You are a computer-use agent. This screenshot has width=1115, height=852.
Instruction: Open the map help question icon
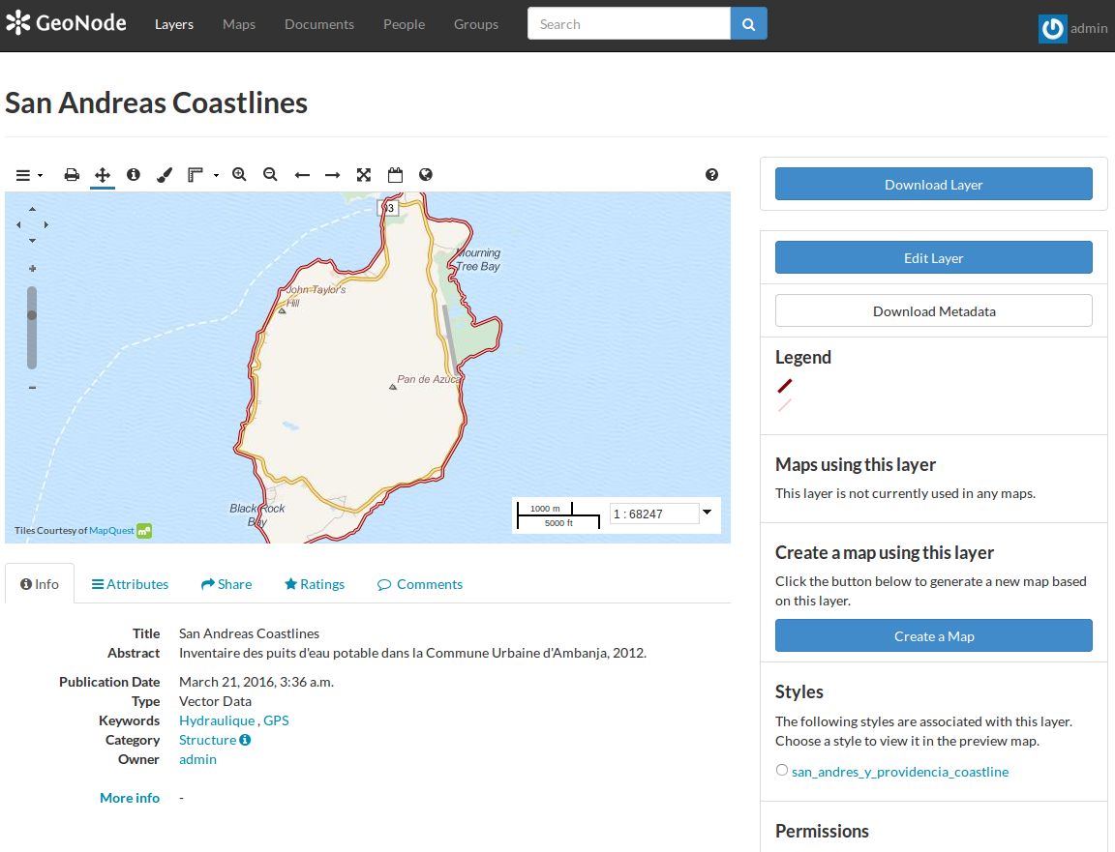pos(711,175)
